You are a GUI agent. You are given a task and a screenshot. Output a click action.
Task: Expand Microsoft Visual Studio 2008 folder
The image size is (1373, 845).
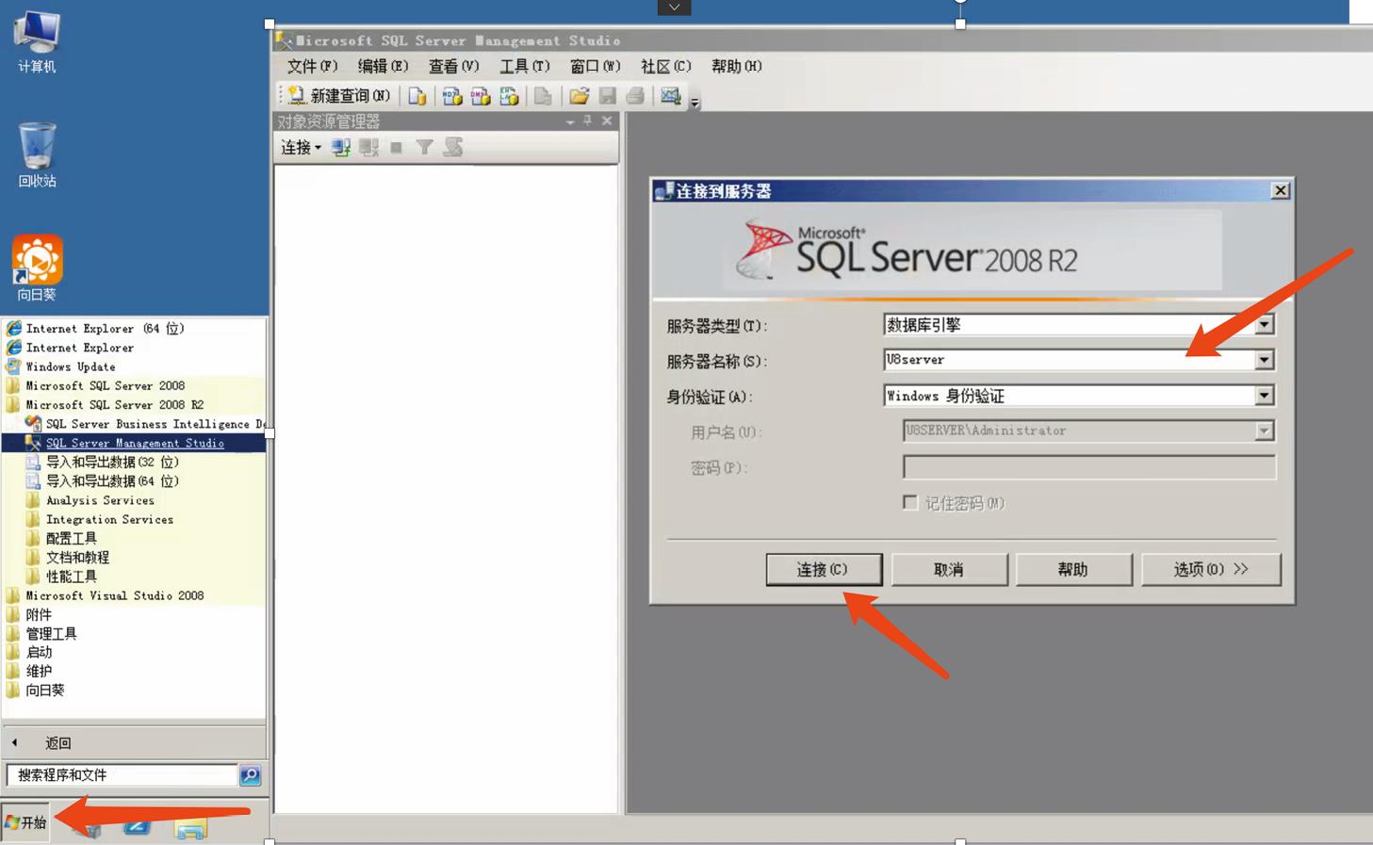[x=113, y=595]
